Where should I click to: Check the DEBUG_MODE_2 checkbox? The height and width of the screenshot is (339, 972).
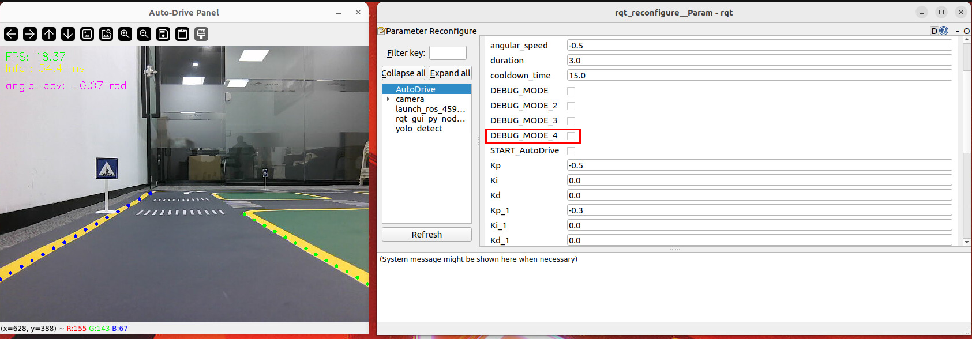pyautogui.click(x=571, y=106)
